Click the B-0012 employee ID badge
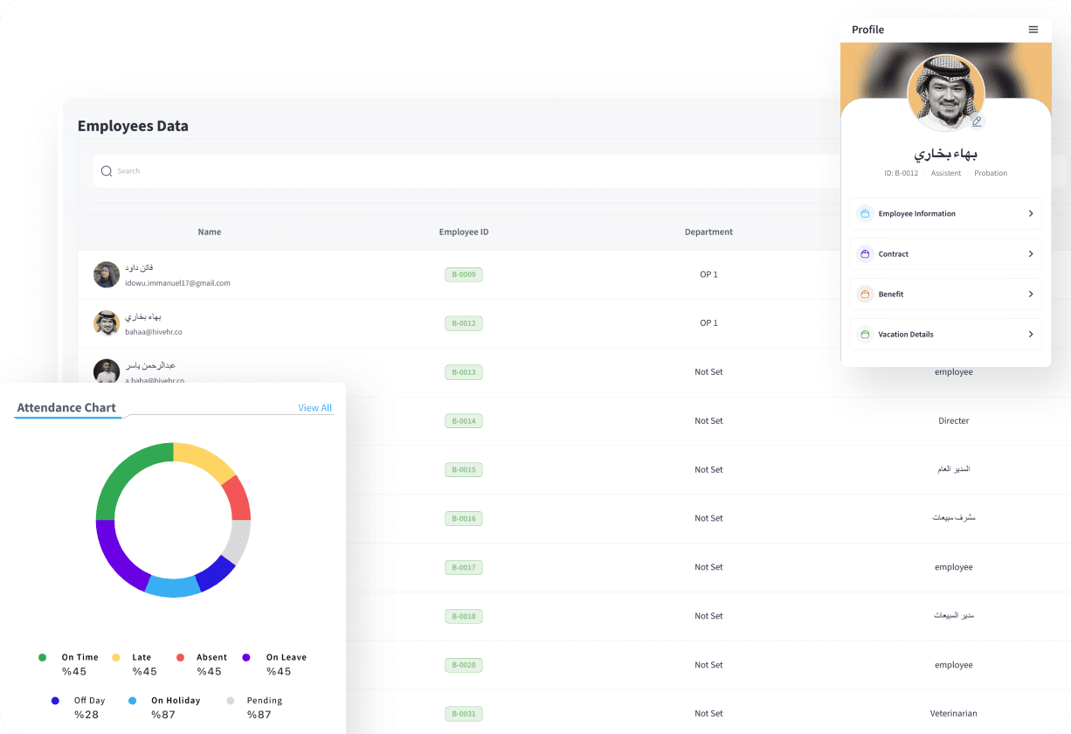The height and width of the screenshot is (734, 1071). (x=464, y=323)
